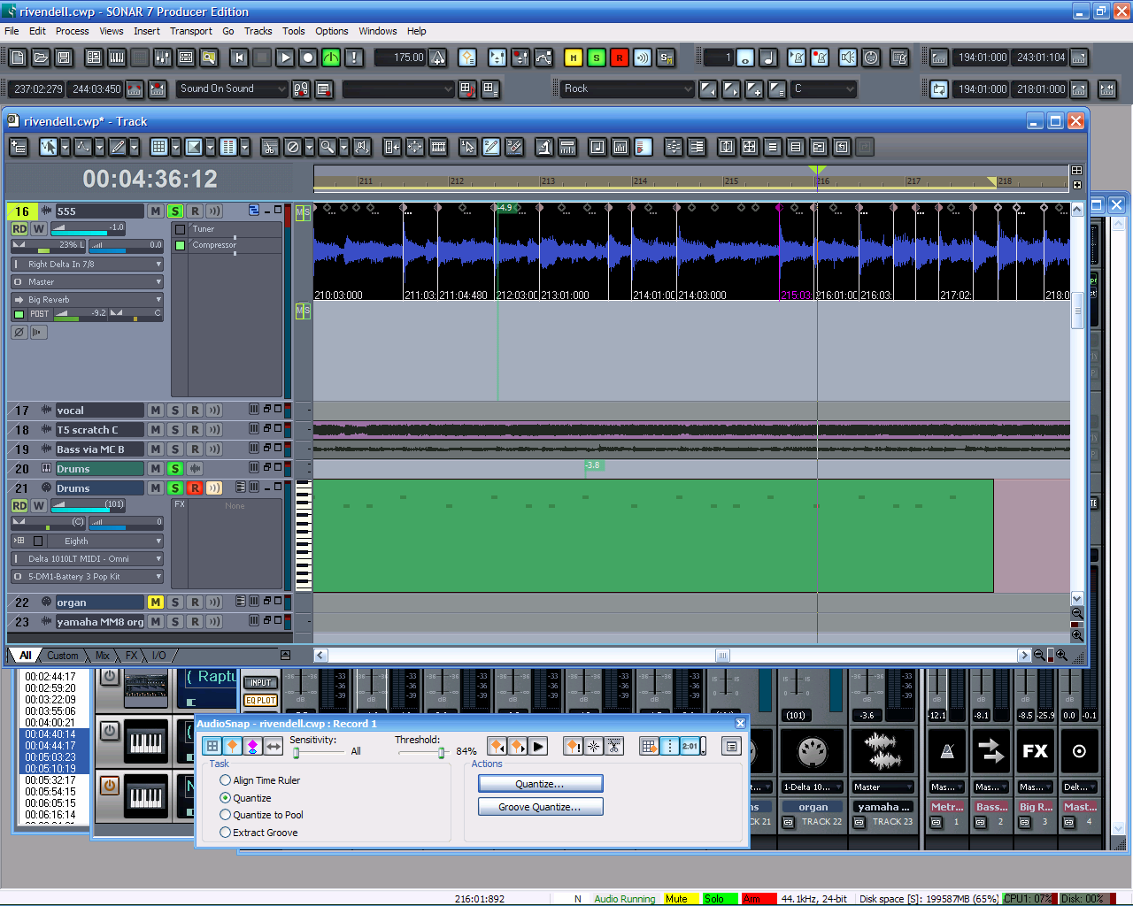Click the Quantize... action button
This screenshot has height=906, width=1133.
[x=540, y=784]
